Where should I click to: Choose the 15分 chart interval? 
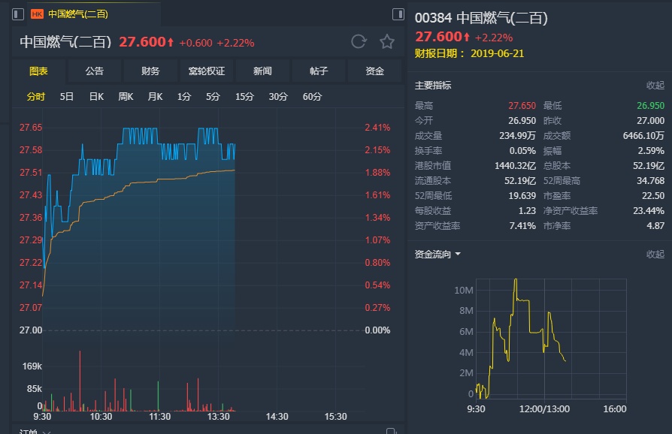click(244, 97)
